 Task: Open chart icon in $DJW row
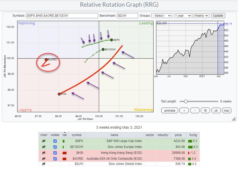(x=44, y=164)
